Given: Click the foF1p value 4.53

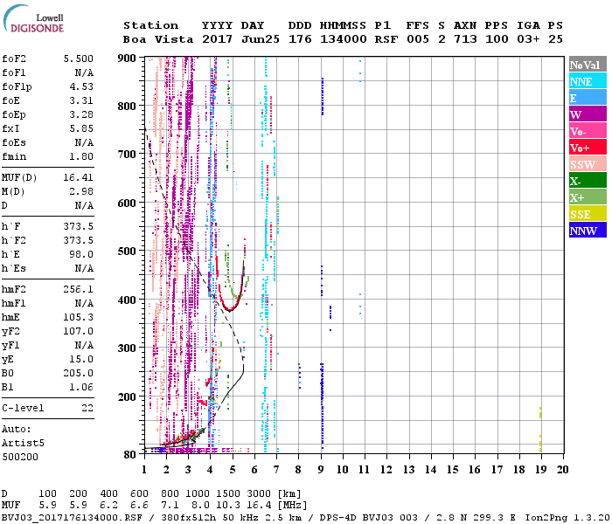Looking at the screenshot, I should point(81,86).
